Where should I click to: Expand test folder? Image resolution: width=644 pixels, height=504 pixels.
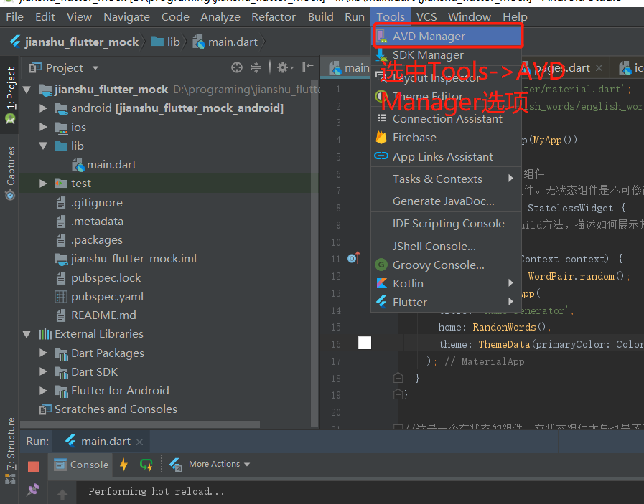(x=42, y=184)
